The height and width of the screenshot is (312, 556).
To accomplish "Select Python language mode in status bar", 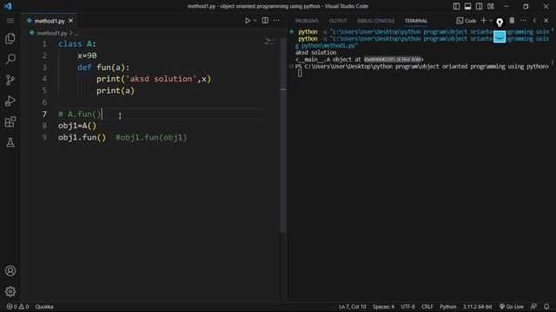I will (448, 307).
